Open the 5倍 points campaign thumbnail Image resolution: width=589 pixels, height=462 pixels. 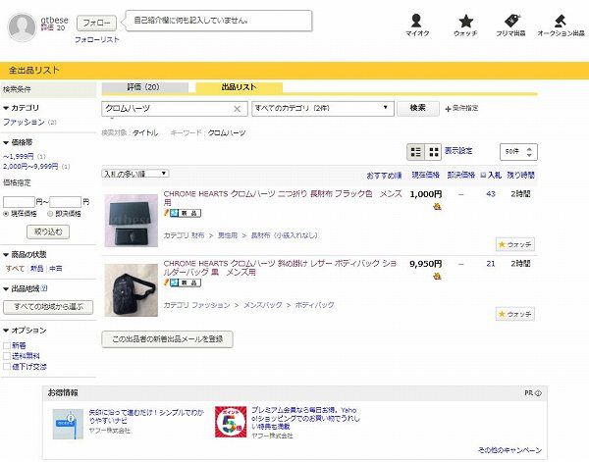tap(231, 422)
